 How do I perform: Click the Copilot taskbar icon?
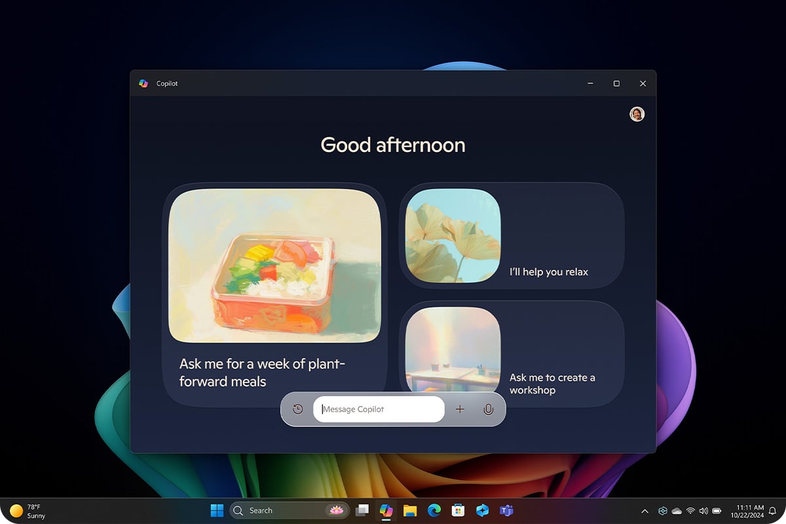tap(386, 510)
